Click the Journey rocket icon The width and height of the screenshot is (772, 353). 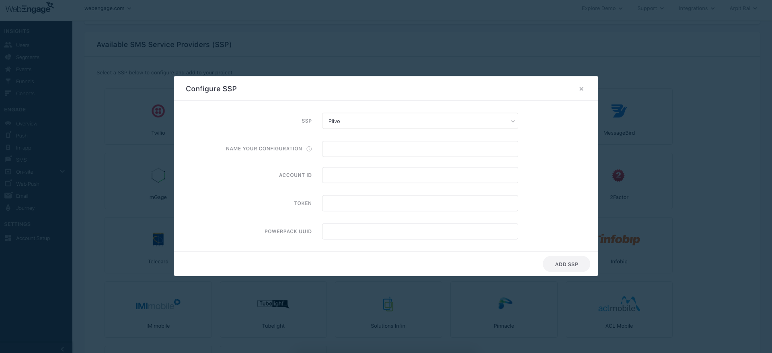click(8, 208)
